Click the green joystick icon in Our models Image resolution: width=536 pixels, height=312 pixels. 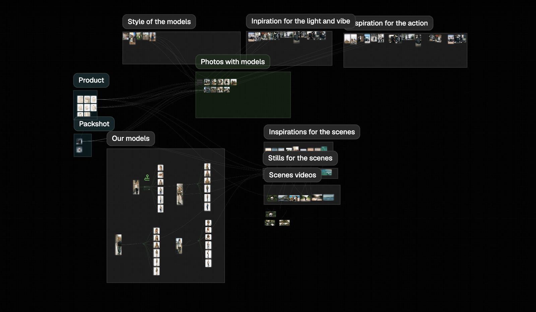147,178
